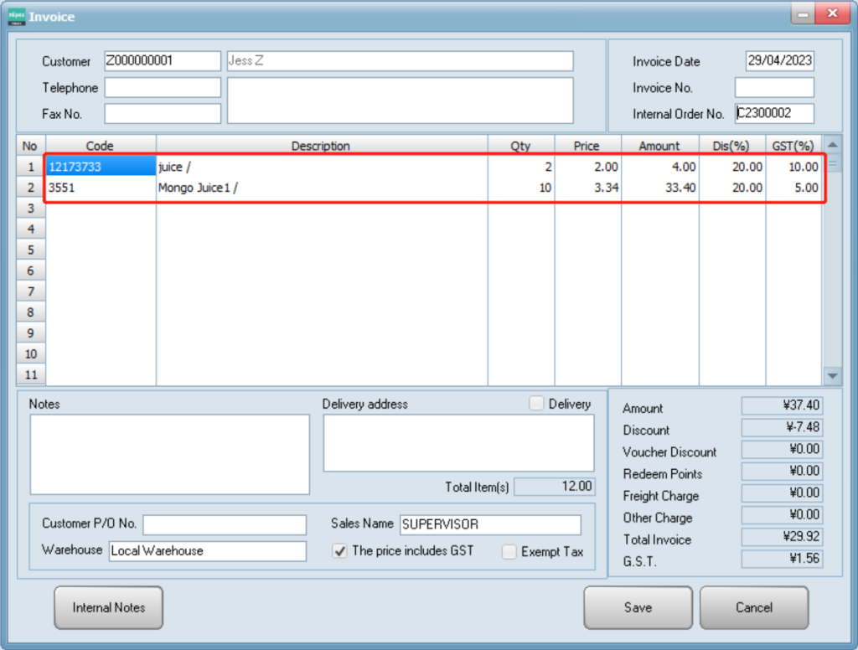Select code cell 12173733 in row 1
The image size is (858, 650).
(101, 167)
